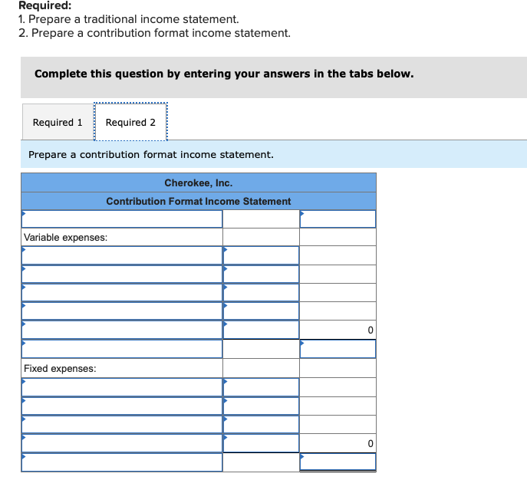Open second variable expense label dropdown
Image resolution: width=527 pixels, height=480 pixels.
click(x=122, y=274)
